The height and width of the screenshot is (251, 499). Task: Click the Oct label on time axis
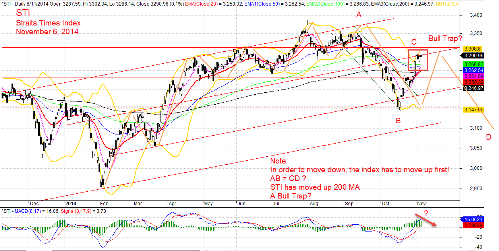[385, 203]
